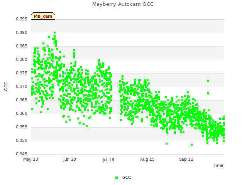
Task: Click the Time axis label
Action: tap(218, 165)
